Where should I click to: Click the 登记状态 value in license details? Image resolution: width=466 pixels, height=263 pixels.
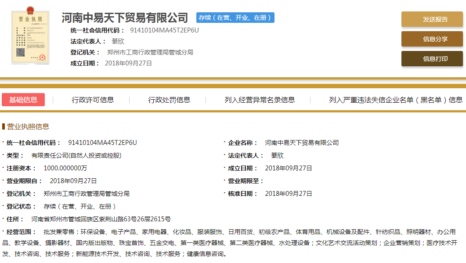coord(80,206)
